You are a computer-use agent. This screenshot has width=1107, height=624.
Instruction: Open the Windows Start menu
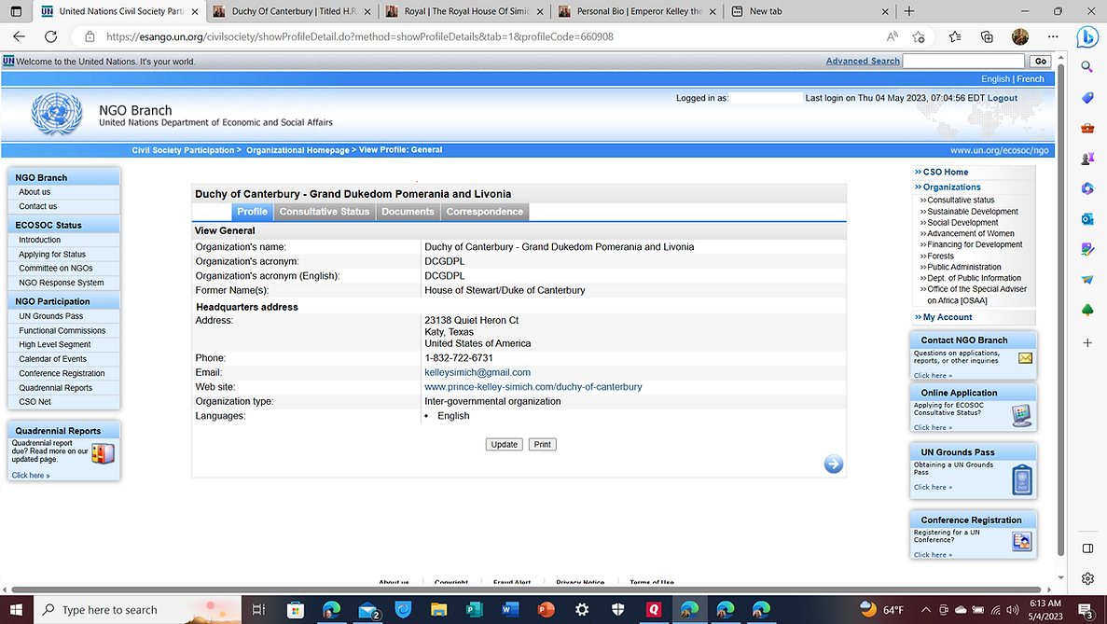[x=16, y=609]
